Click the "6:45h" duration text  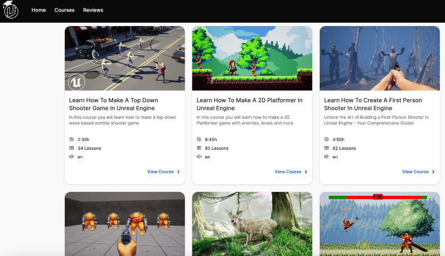(x=211, y=140)
